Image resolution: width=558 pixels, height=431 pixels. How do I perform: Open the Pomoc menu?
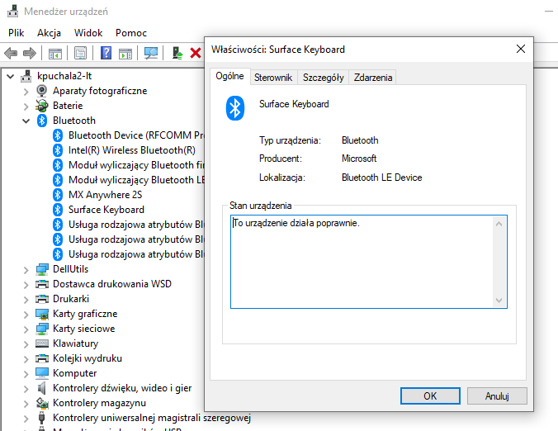(x=131, y=33)
